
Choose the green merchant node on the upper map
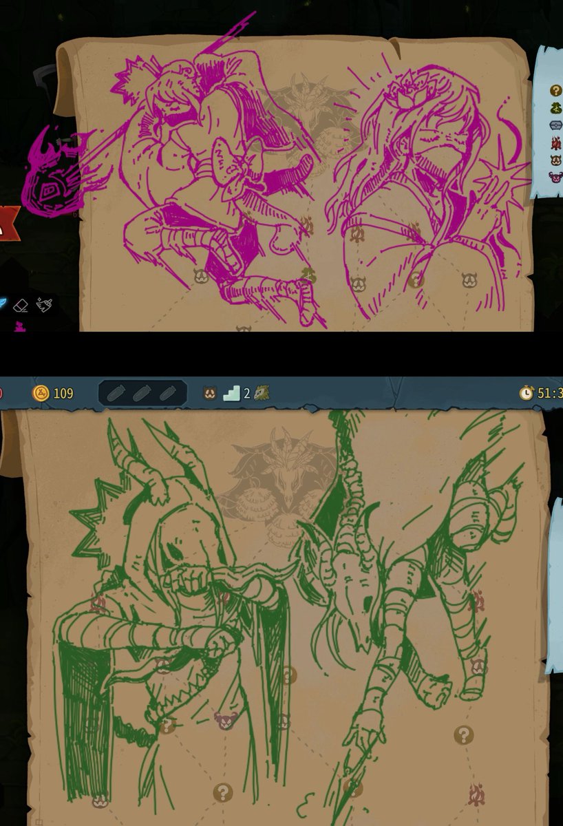pos(308,275)
